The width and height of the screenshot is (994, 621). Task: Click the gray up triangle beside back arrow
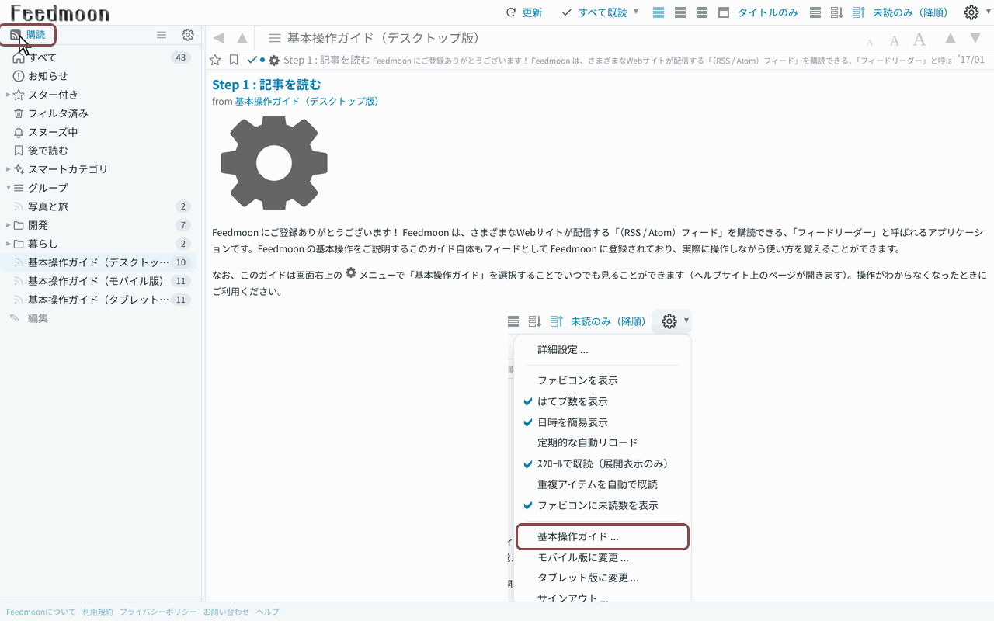tap(242, 38)
